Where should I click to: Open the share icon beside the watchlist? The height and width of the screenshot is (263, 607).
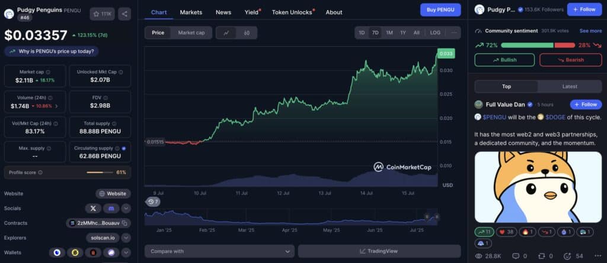124,14
